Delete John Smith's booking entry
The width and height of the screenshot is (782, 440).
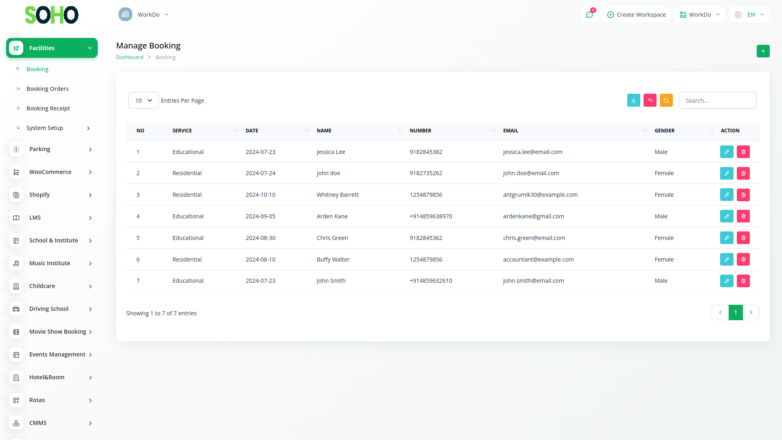click(743, 281)
